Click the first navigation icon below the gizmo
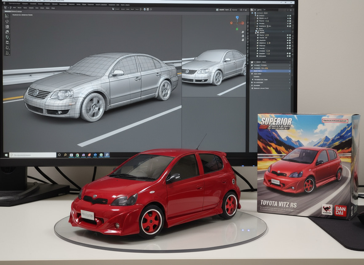The image size is (364, 265). [243, 32]
